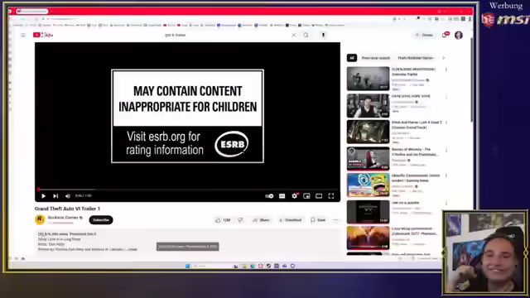Click the video progress bar

point(188,190)
